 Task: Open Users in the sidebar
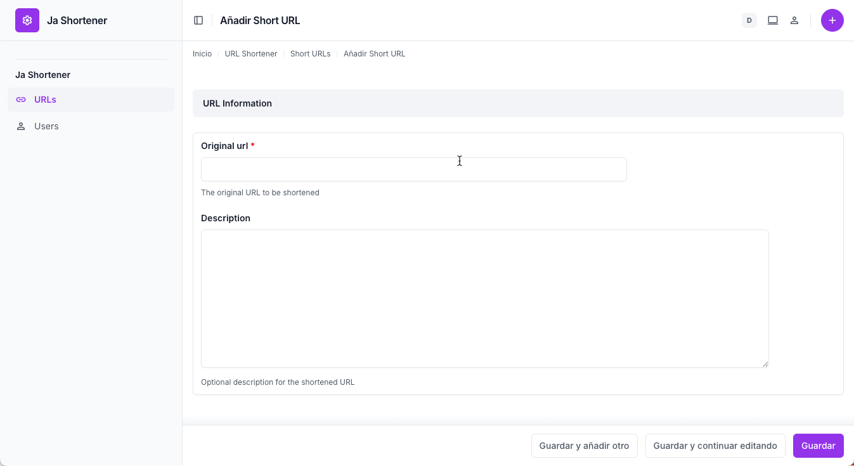coord(91,126)
